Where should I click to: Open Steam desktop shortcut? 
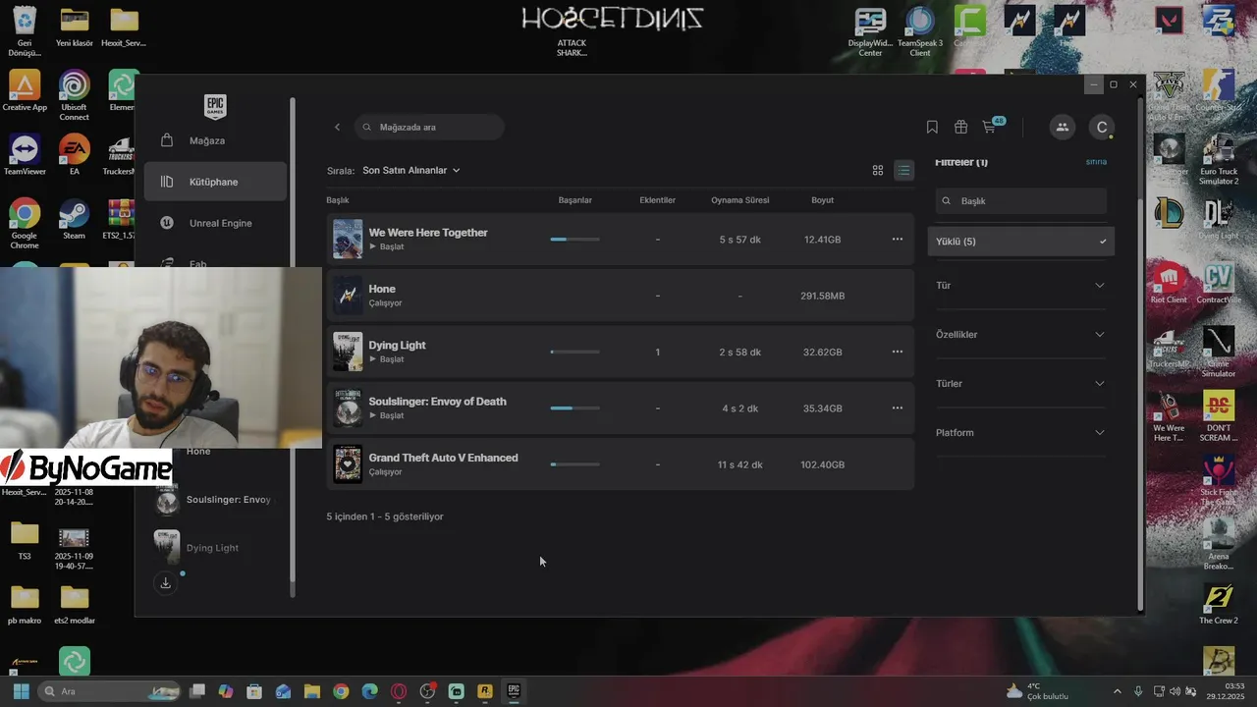click(x=74, y=220)
